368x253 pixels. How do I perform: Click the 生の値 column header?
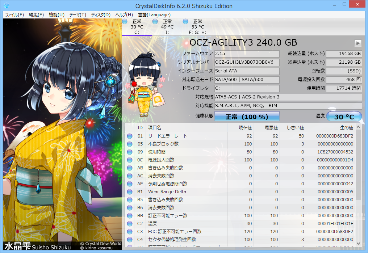330,128
